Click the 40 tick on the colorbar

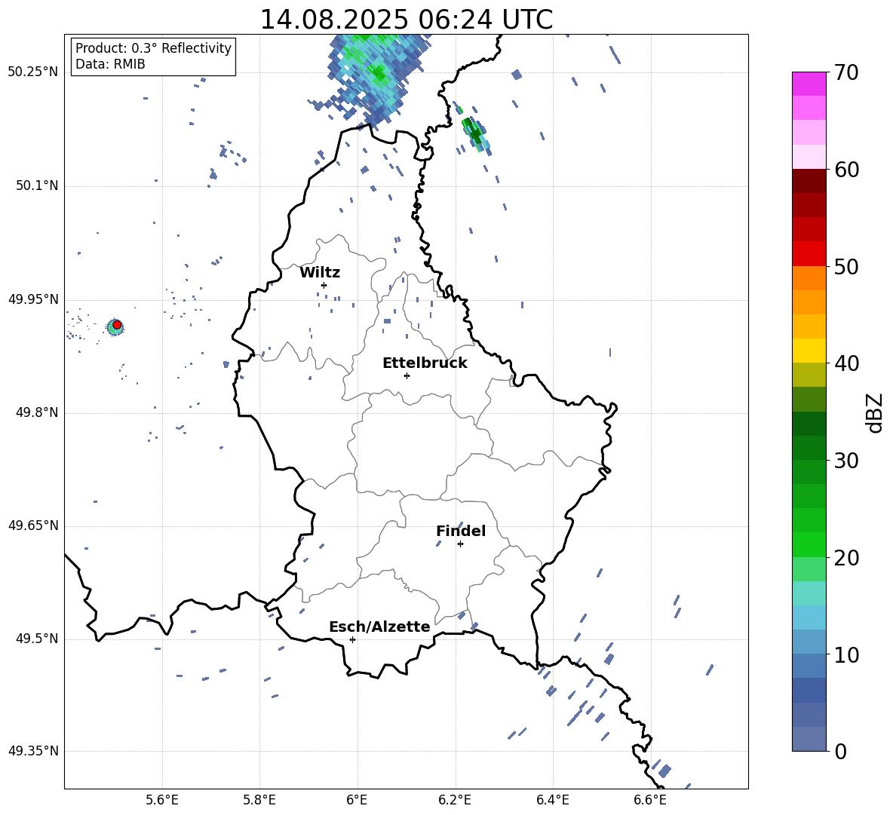point(846,363)
